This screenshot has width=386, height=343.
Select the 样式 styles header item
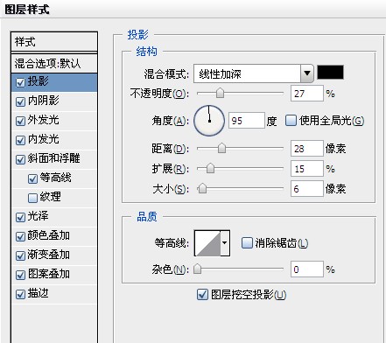point(54,42)
